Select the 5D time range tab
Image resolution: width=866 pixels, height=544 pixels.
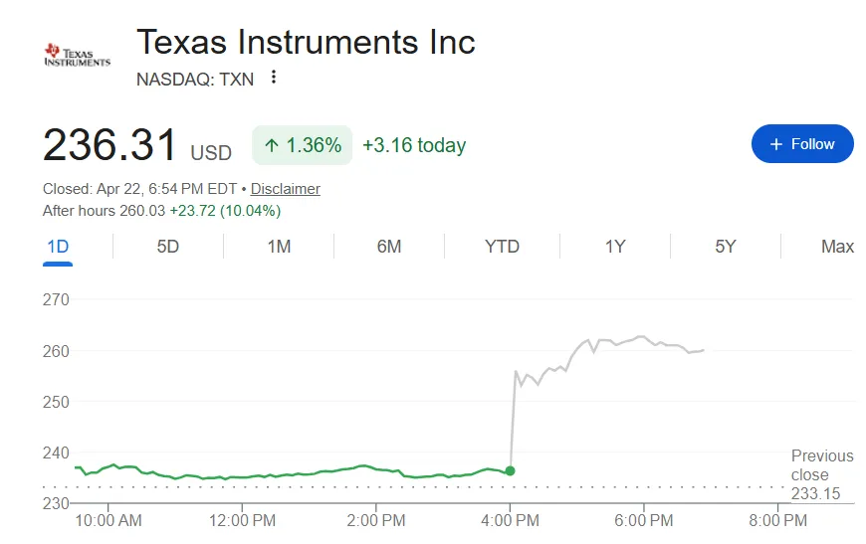167,247
